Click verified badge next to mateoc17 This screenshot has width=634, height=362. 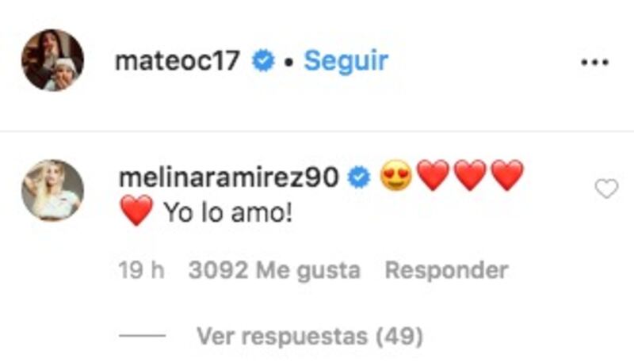point(263,61)
